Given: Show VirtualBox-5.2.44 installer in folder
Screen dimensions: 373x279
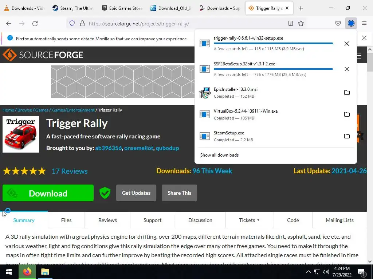Looking at the screenshot, I should pos(347,114).
